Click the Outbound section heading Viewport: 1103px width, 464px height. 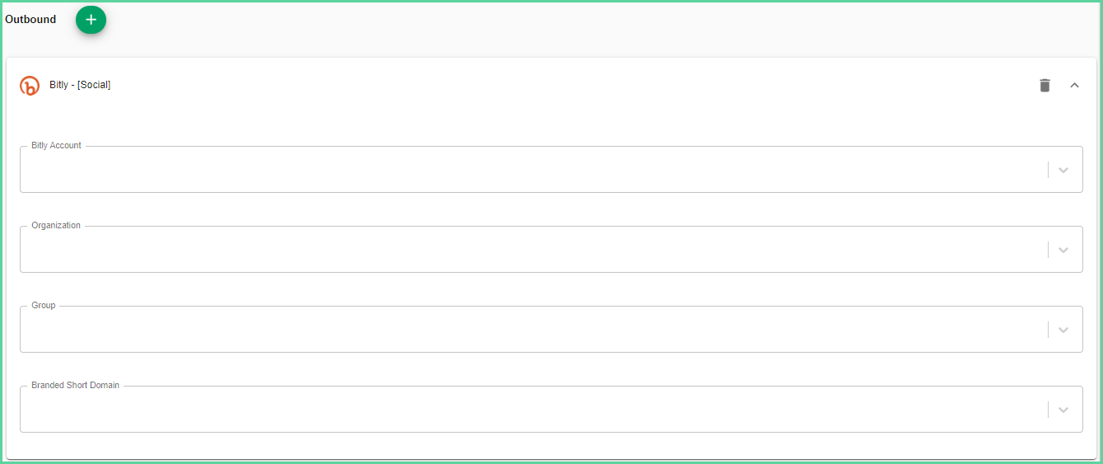[x=30, y=19]
